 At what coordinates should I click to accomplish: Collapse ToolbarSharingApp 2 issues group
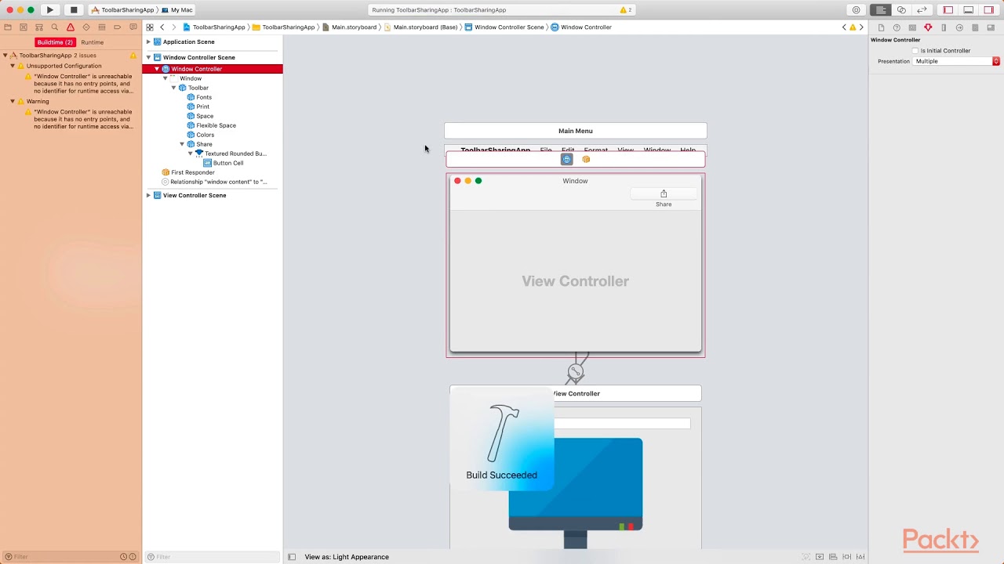(x=5, y=56)
